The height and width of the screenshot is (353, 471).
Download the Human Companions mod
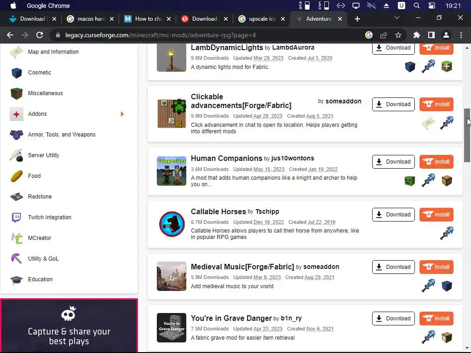[x=393, y=162]
